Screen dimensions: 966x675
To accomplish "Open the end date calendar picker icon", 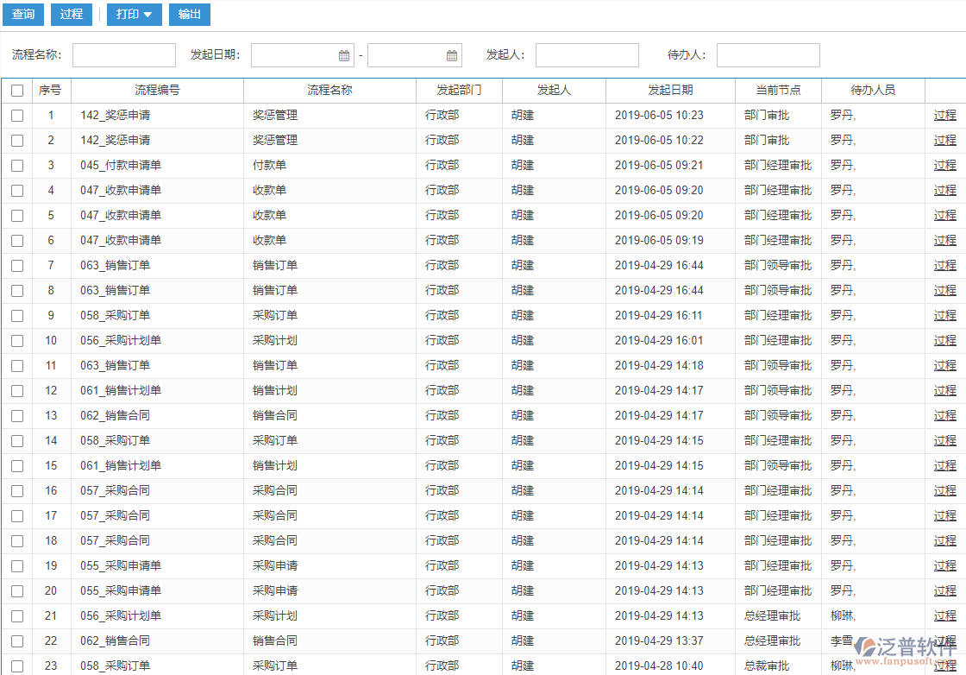I will (x=452, y=55).
